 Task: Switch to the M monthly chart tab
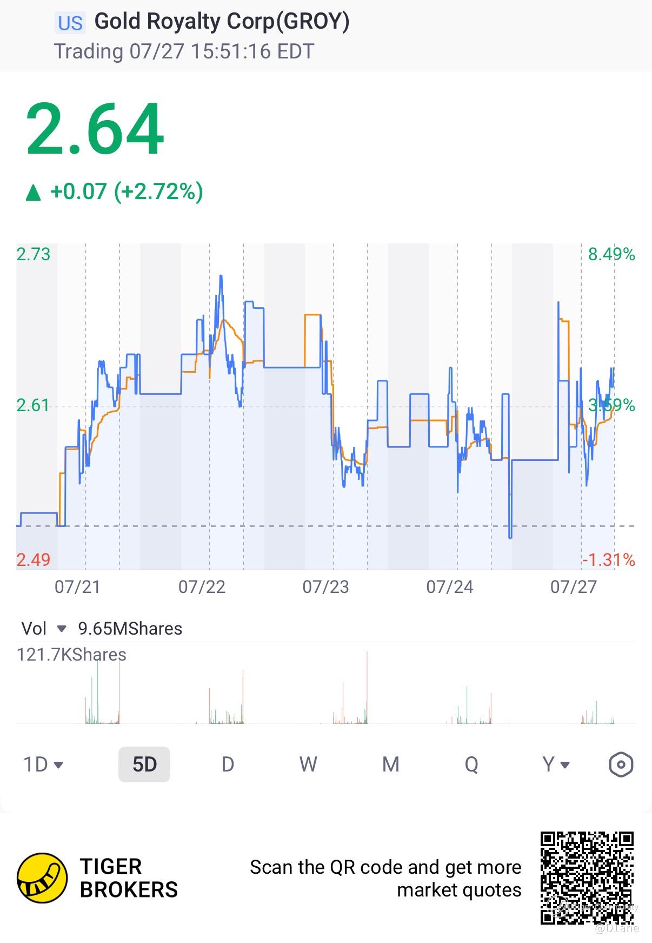(390, 764)
